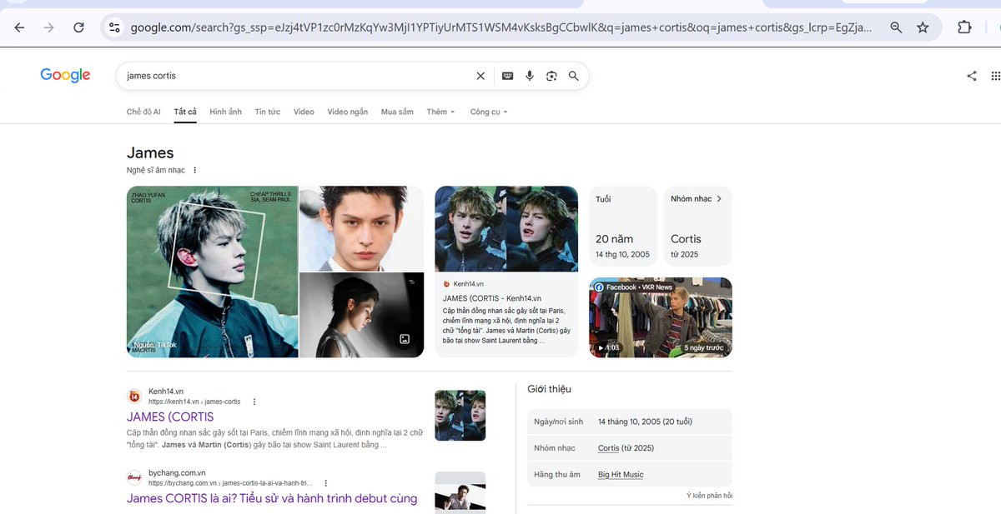Click the Tuổi 20 năm info card

pos(623,226)
